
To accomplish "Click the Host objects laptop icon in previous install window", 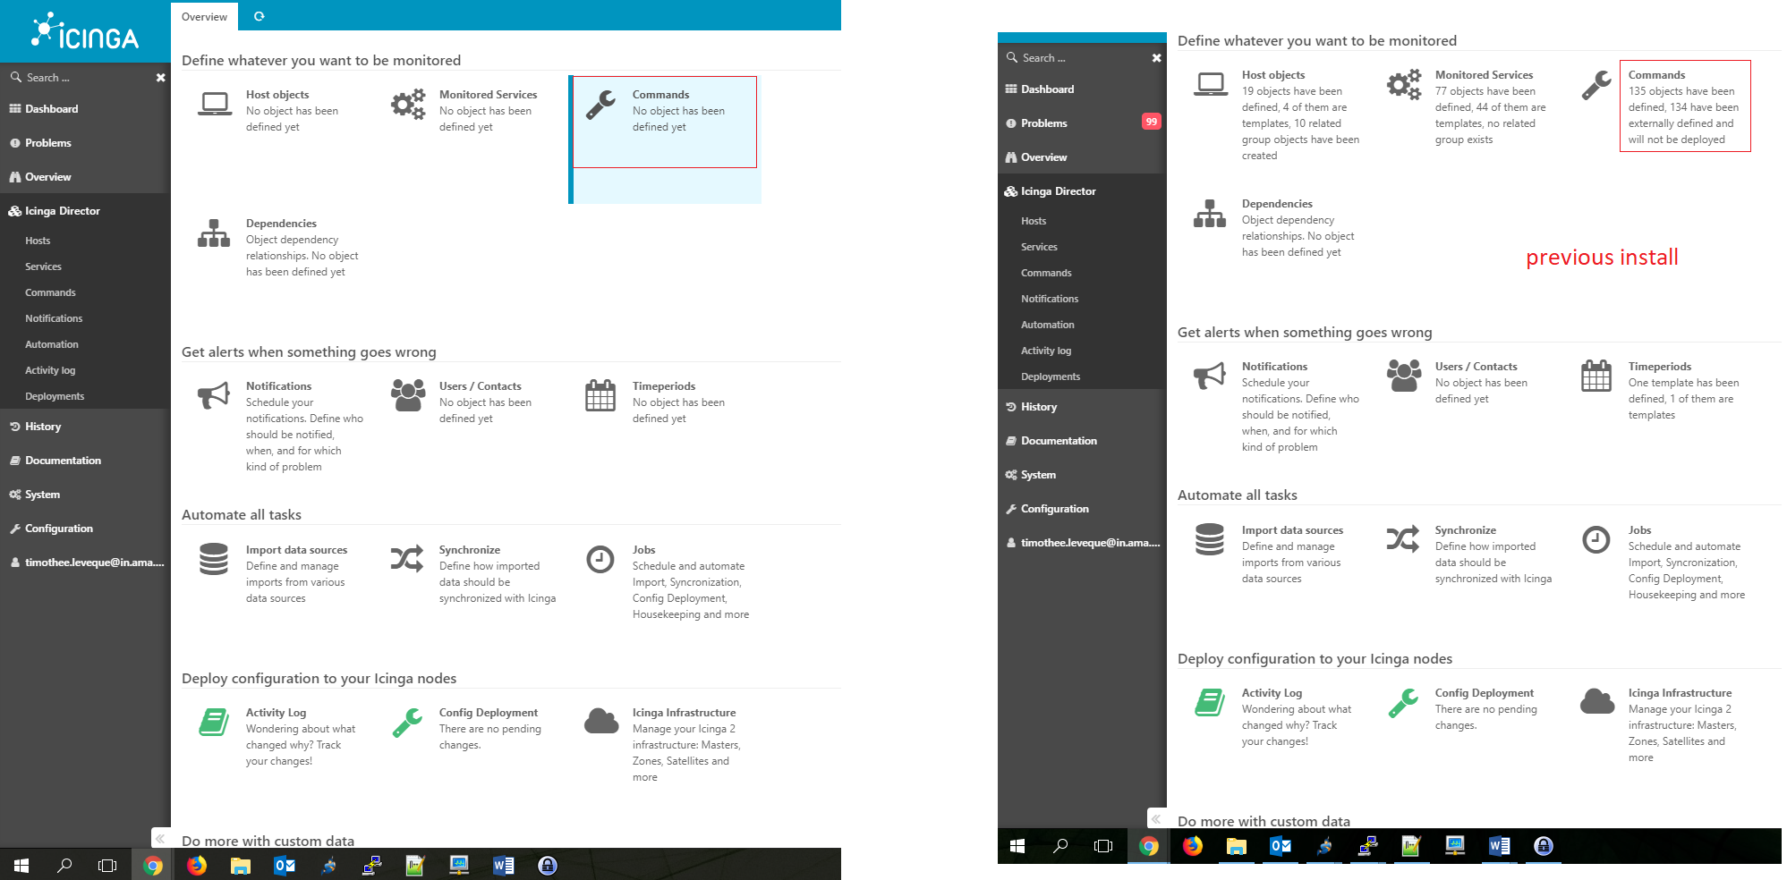I will tap(1211, 85).
